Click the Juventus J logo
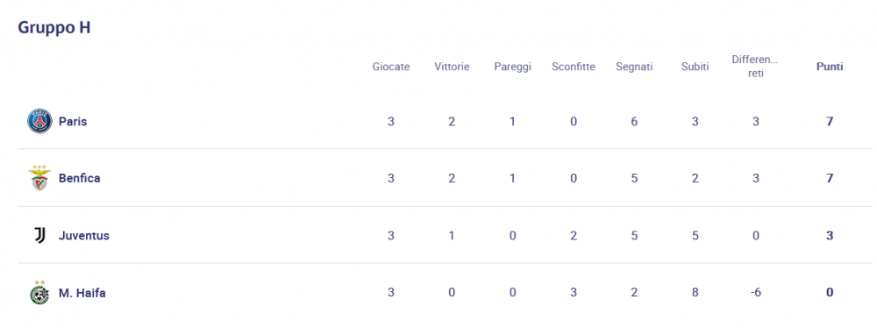Viewport: 877px width, 328px height. pyautogui.click(x=39, y=235)
